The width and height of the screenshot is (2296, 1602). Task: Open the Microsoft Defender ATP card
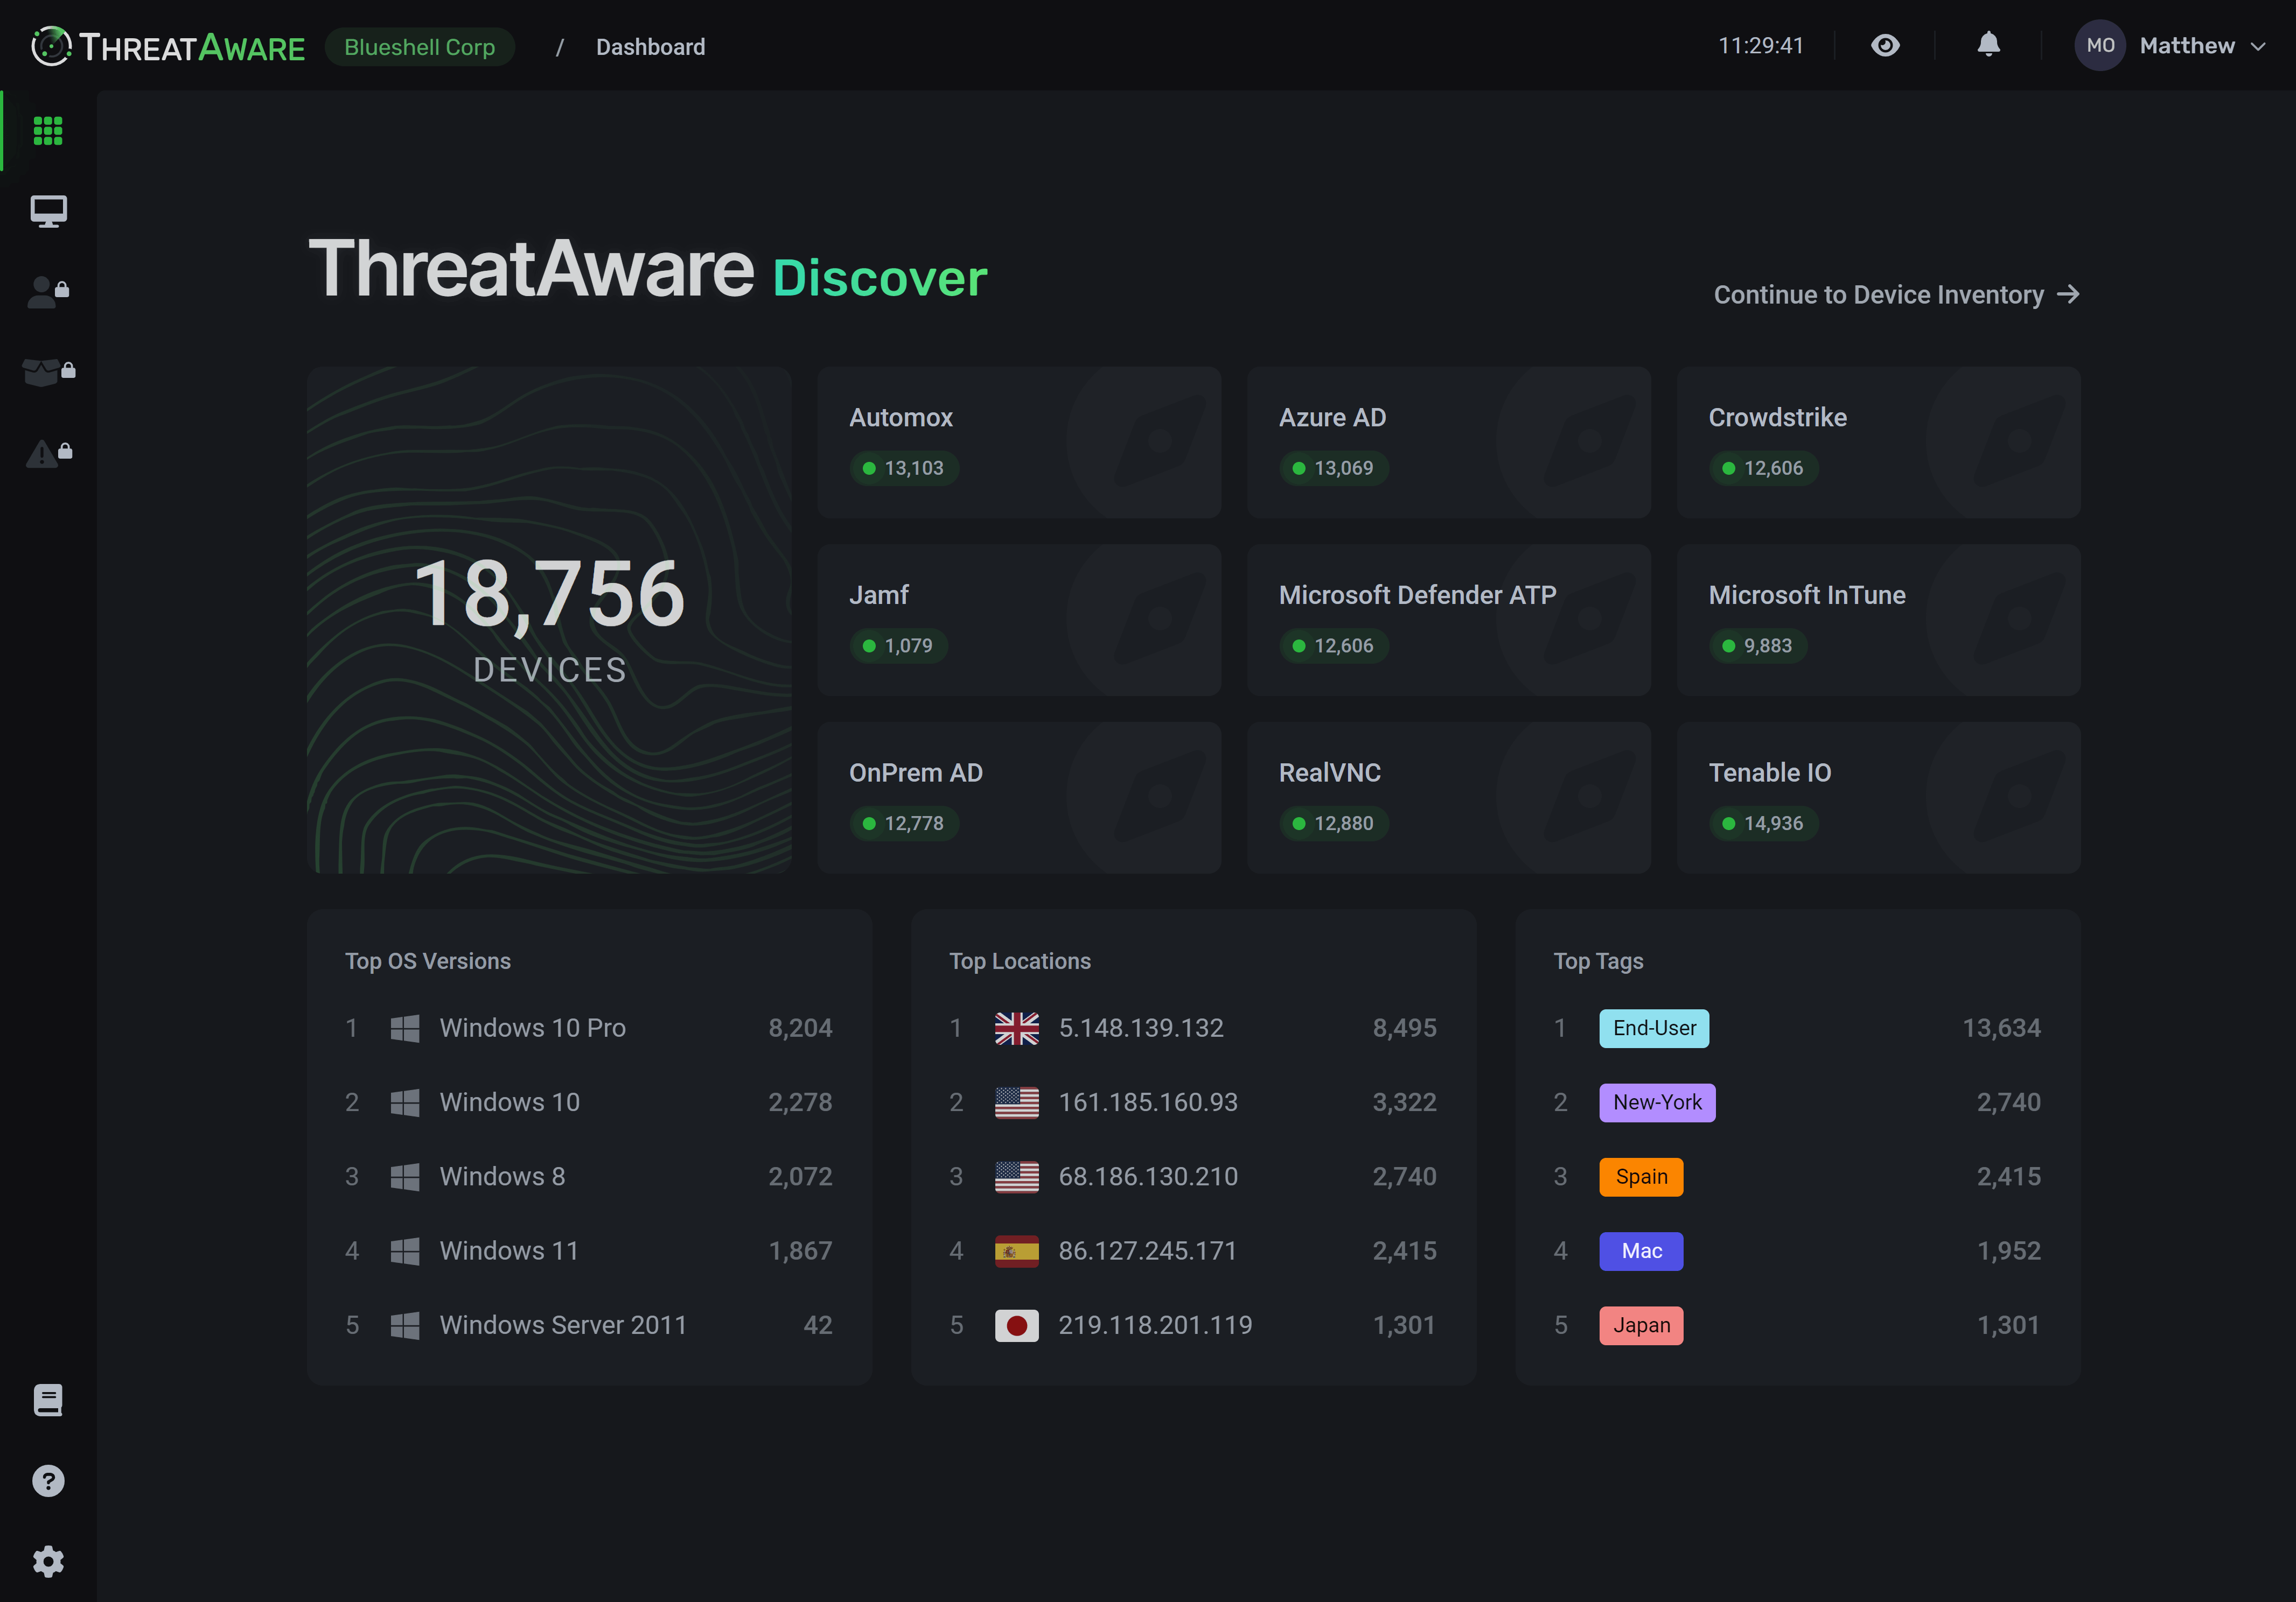click(1448, 620)
